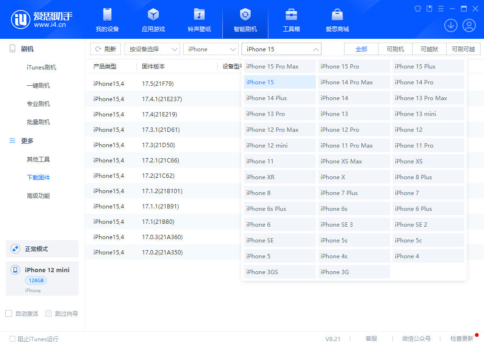
Task: Select 全部 filter tab
Action: click(x=361, y=49)
